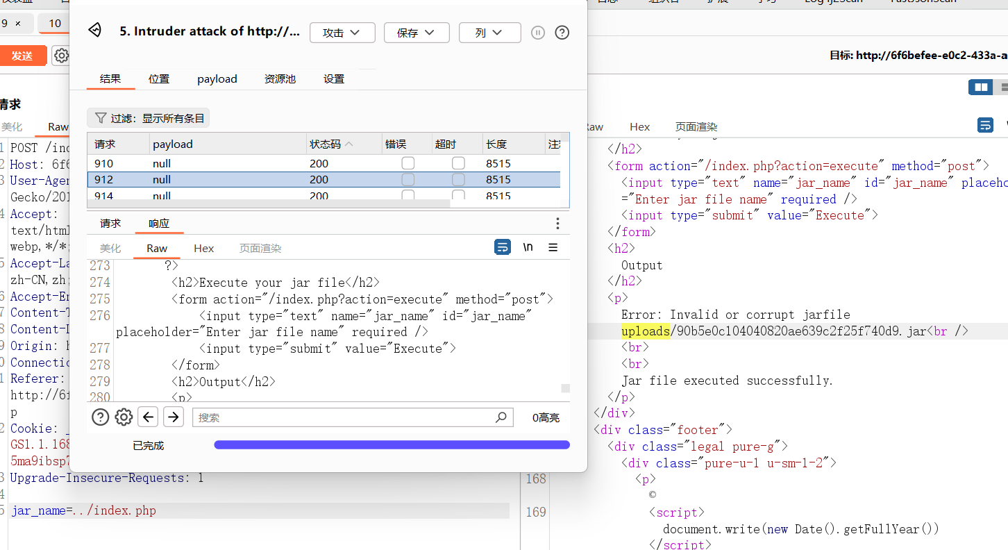Select highlighted result row 912

point(324,180)
